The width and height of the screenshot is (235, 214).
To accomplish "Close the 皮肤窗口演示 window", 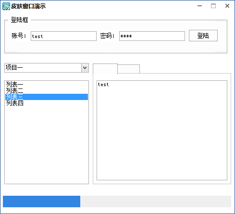I will pyautogui.click(x=227, y=6).
